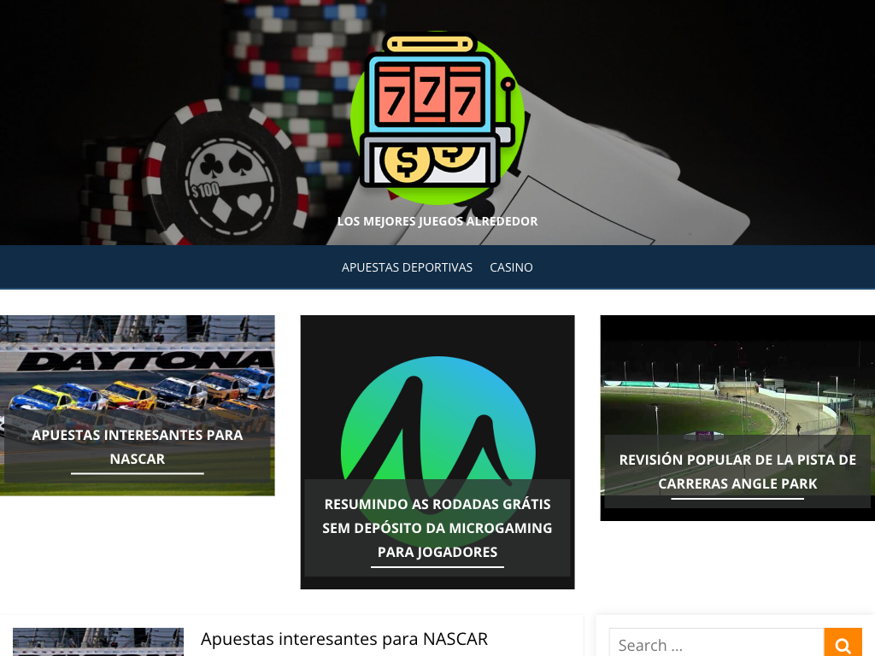Focus the Search text field
Image resolution: width=875 pixels, height=656 pixels.
click(x=715, y=645)
